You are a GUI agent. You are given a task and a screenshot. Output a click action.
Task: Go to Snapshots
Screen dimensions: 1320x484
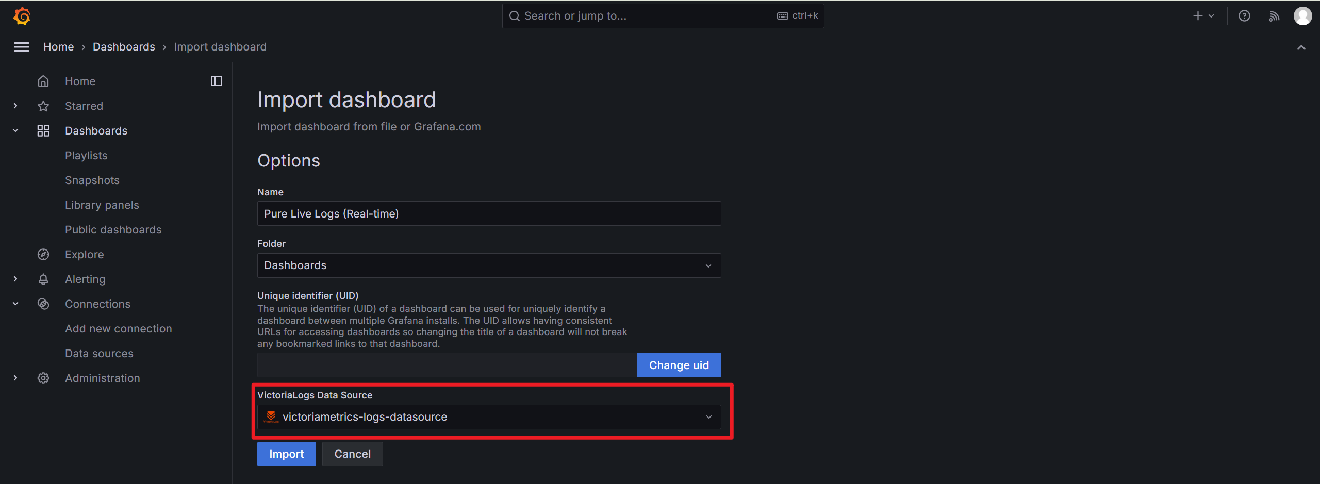pyautogui.click(x=92, y=180)
